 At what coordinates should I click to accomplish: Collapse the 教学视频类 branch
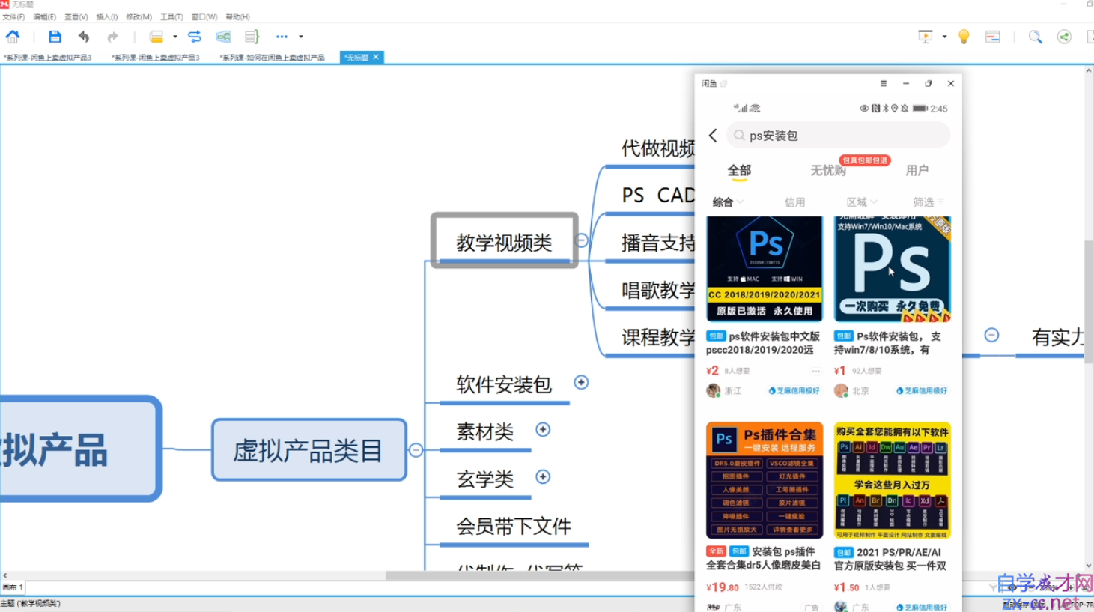coord(581,240)
